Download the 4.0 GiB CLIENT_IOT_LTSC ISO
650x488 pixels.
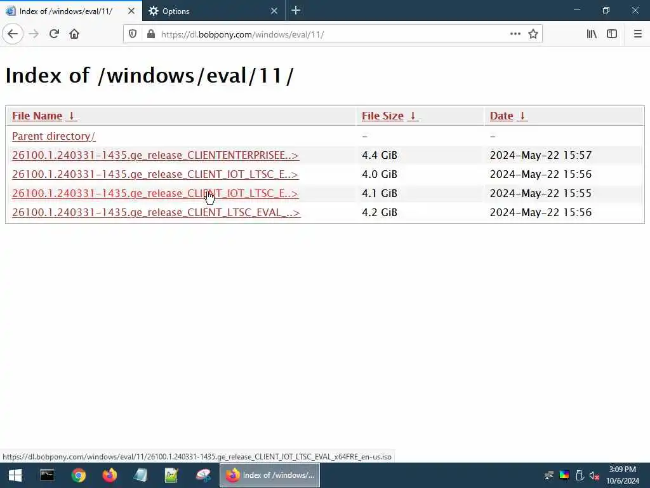[x=155, y=174]
